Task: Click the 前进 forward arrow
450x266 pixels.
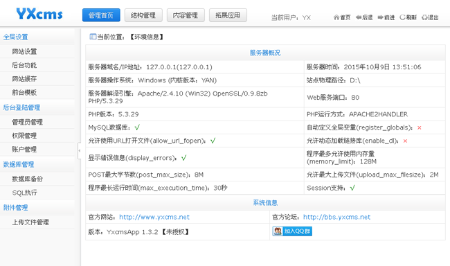Action: click(386, 17)
